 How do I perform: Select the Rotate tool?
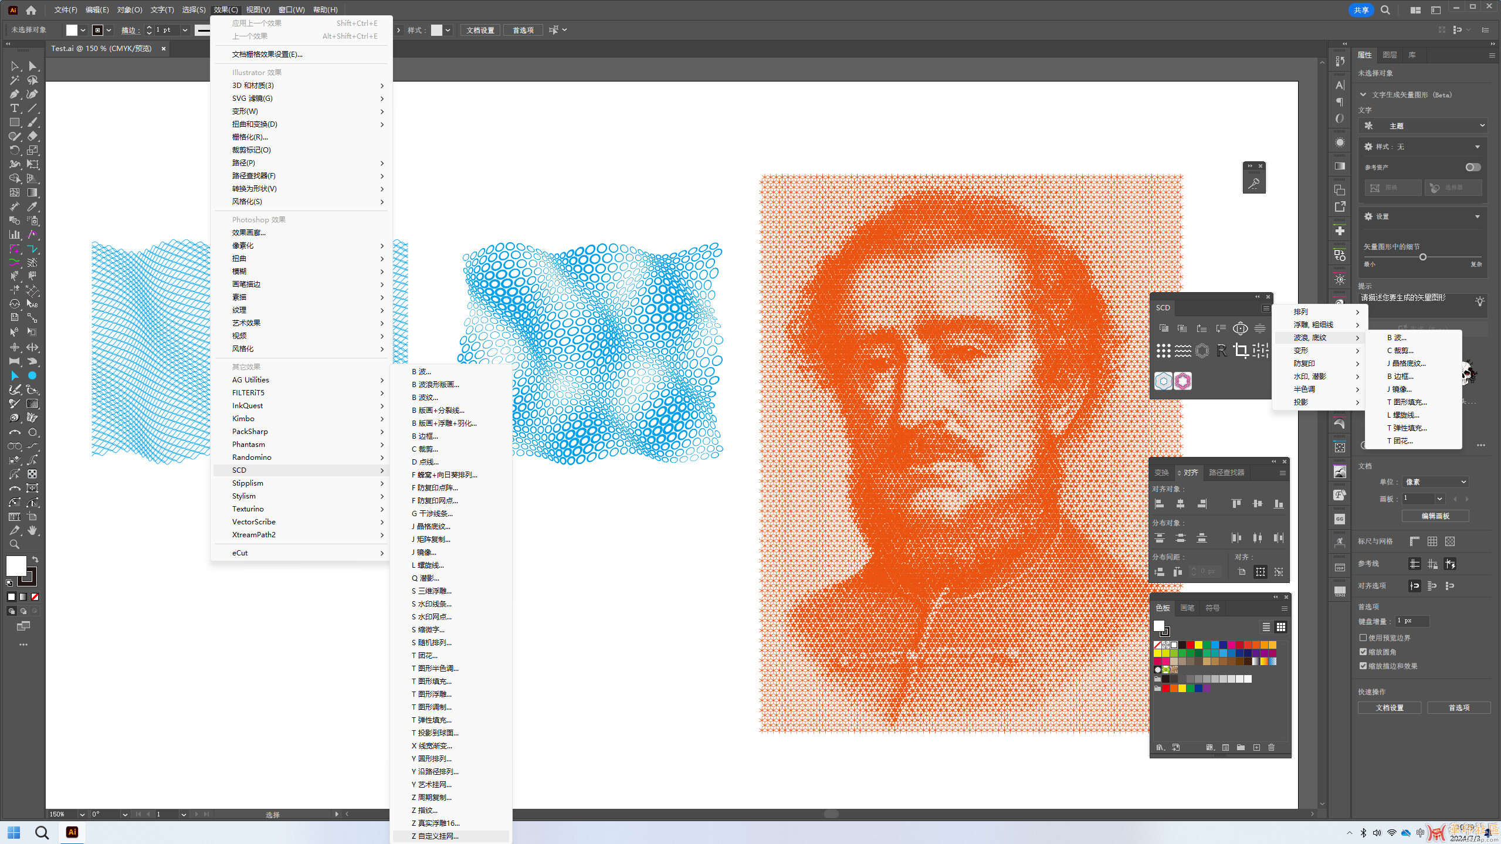point(14,151)
